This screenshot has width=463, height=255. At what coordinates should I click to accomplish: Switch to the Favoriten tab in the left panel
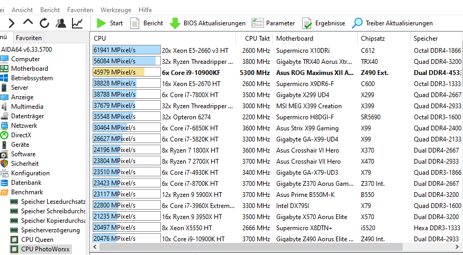pos(29,38)
